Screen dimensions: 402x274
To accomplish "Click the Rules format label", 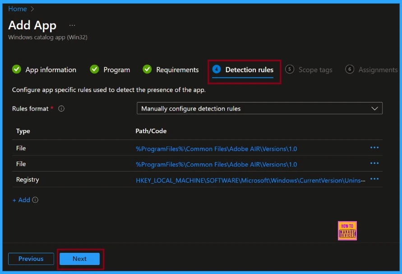I will [x=30, y=108].
